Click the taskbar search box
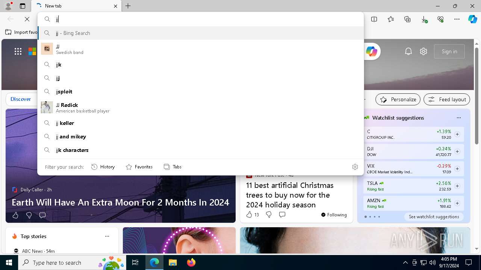This screenshot has width=481, height=270. click(72, 262)
